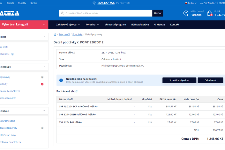Open the billing details link
The height and width of the screenshot is (150, 225).
tap(7, 121)
